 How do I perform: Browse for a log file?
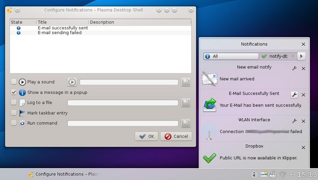(x=186, y=102)
